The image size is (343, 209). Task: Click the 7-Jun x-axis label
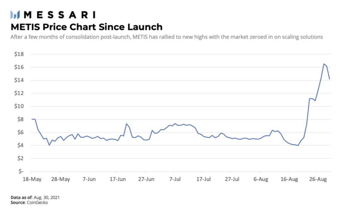pos(88,179)
